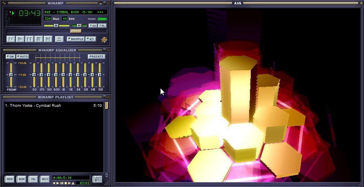Click the main Play button
The image size is (364, 187).
tap(20, 39)
